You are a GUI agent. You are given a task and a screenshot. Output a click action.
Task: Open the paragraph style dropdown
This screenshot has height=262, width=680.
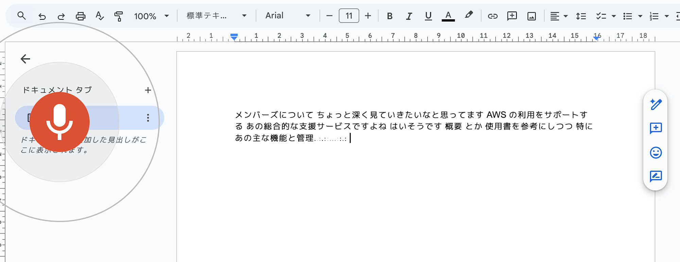click(x=217, y=16)
